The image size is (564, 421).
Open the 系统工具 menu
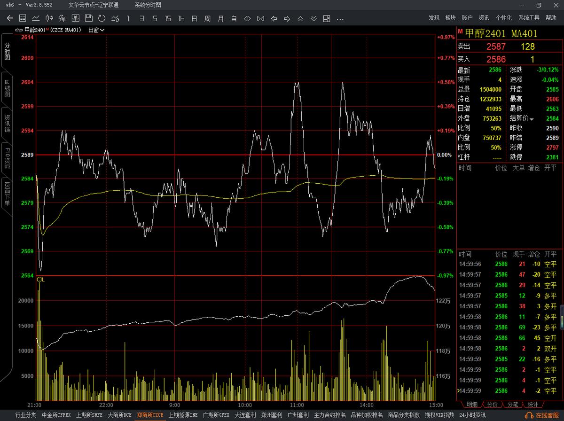click(529, 18)
